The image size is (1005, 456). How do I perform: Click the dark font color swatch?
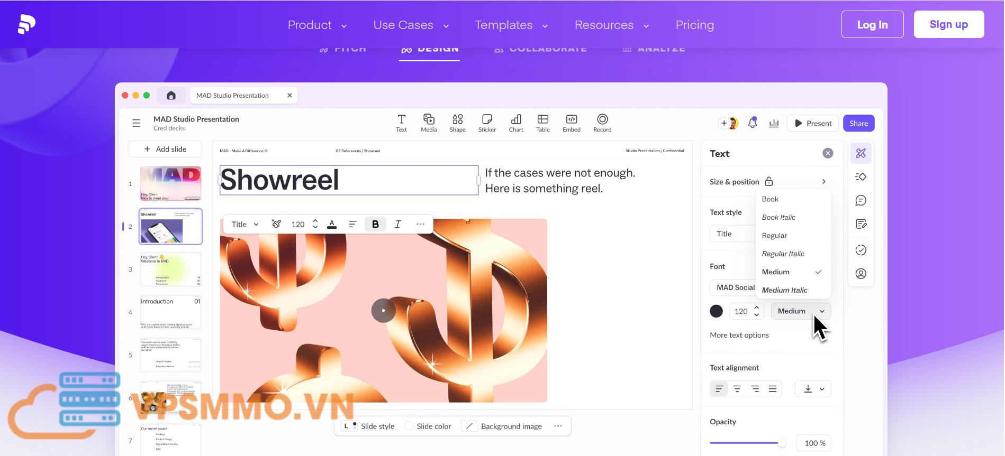(x=716, y=311)
